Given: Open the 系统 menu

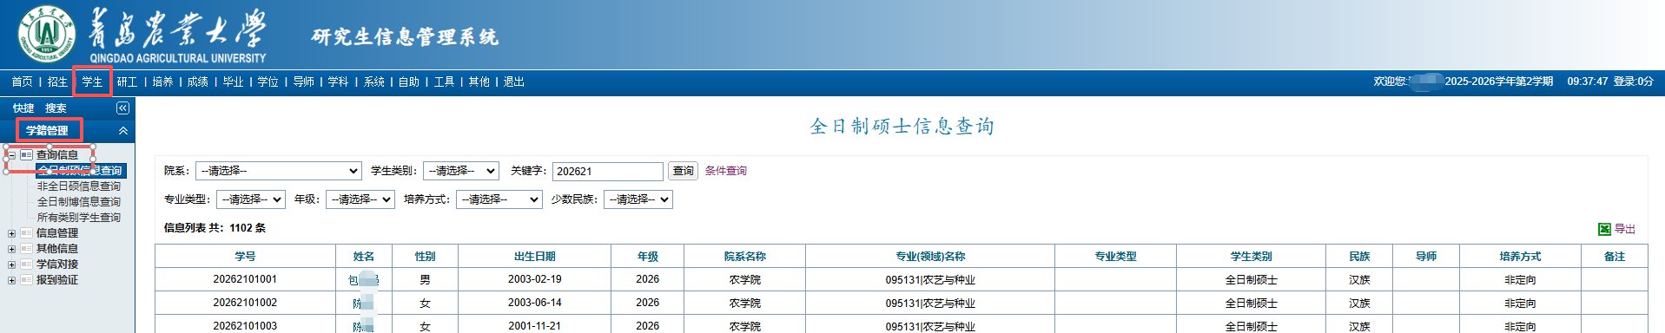Looking at the screenshot, I should [x=374, y=82].
